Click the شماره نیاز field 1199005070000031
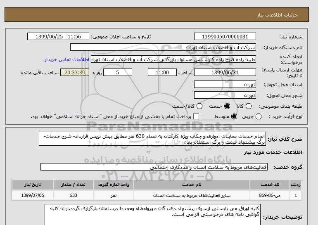The image size is (318, 225). 225,36
